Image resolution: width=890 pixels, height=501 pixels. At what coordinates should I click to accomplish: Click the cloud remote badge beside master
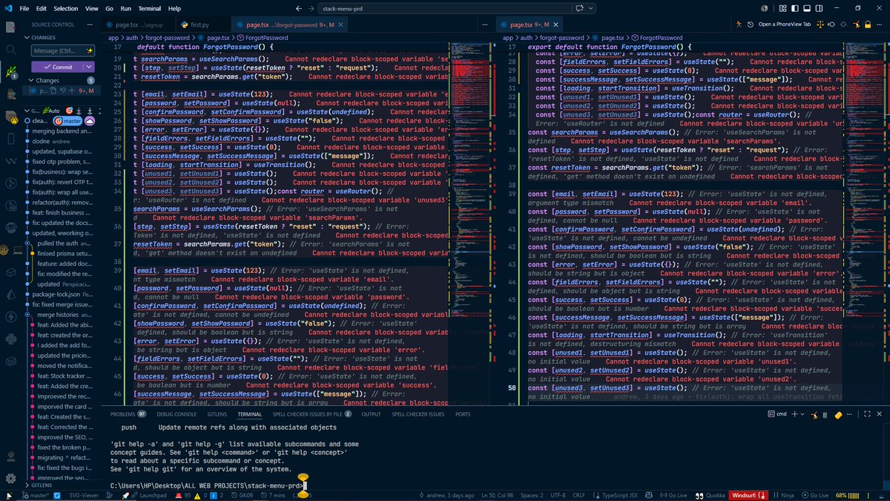pyautogui.click(x=90, y=121)
